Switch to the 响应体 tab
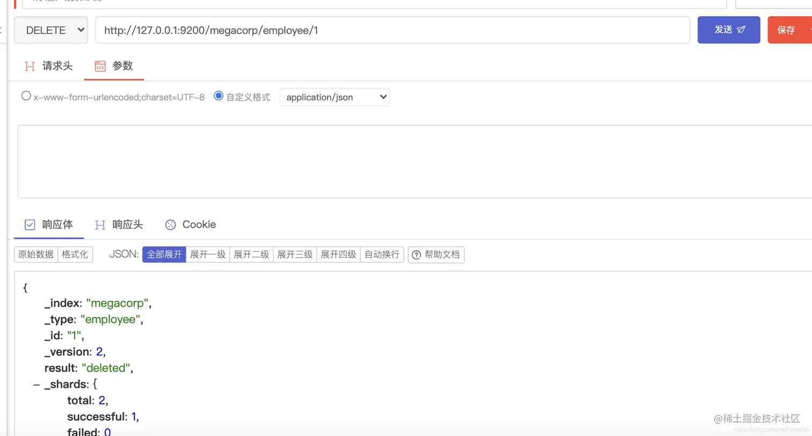 [x=49, y=224]
